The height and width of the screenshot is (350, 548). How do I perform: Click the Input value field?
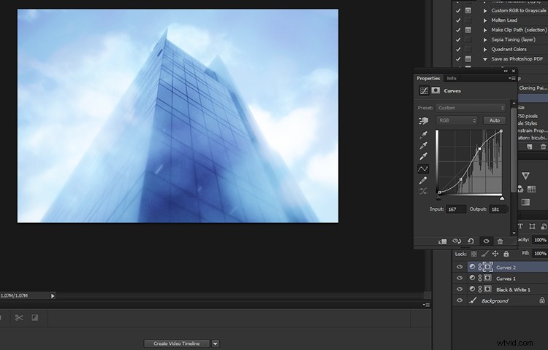[x=456, y=209]
